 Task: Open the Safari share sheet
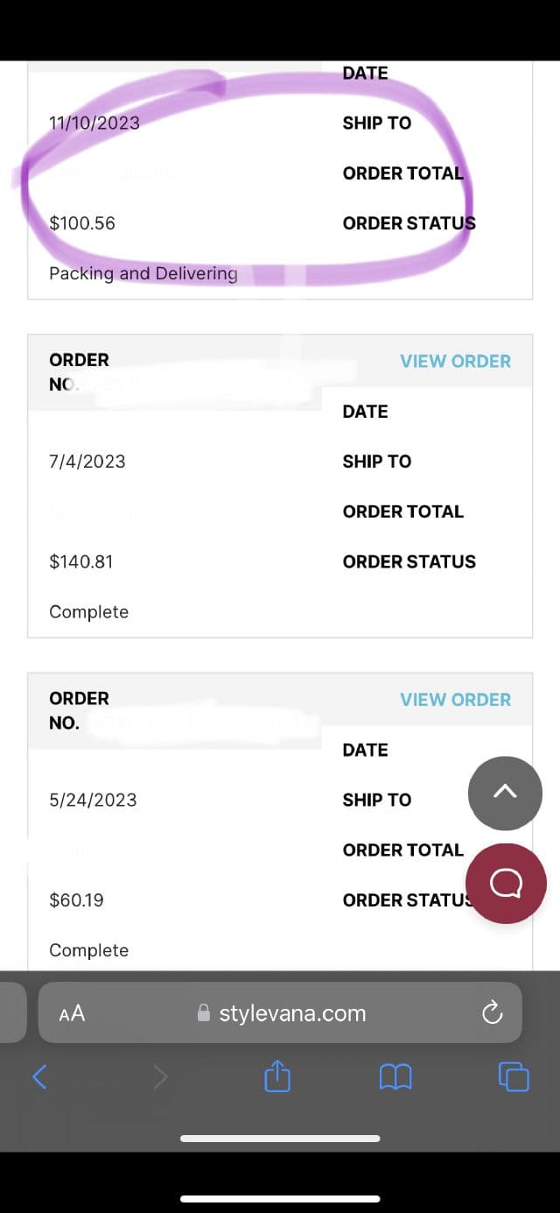[x=276, y=1076]
